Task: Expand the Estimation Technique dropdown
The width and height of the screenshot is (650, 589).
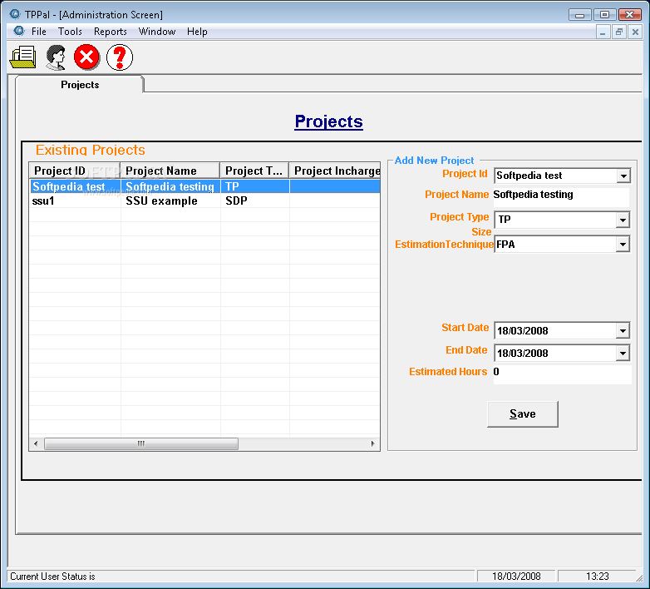Action: click(623, 245)
